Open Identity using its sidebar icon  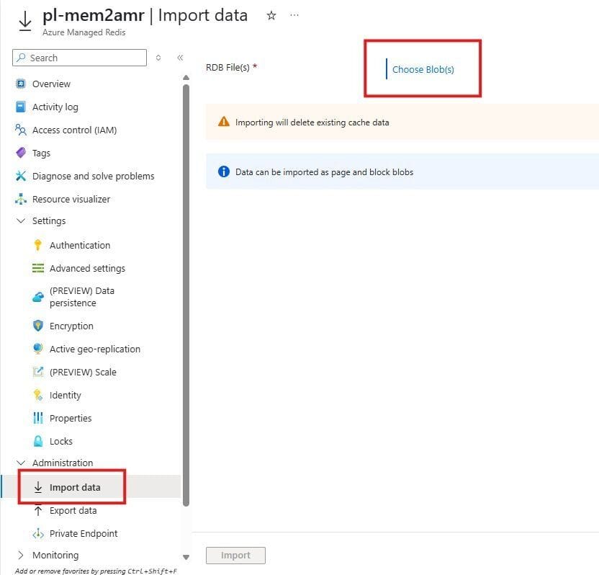(39, 395)
